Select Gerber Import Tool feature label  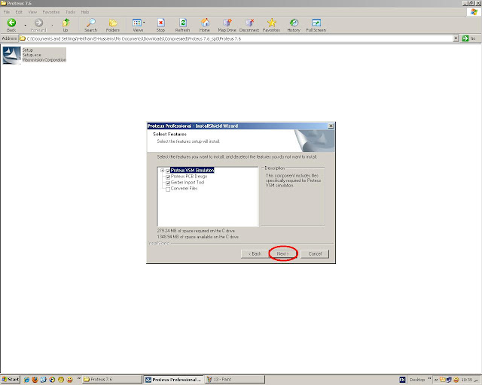188,183
